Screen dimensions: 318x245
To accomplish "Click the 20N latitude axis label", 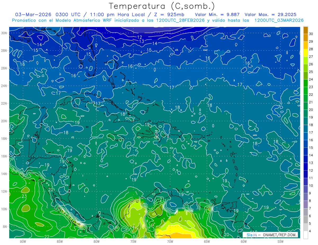I will point(4,121).
